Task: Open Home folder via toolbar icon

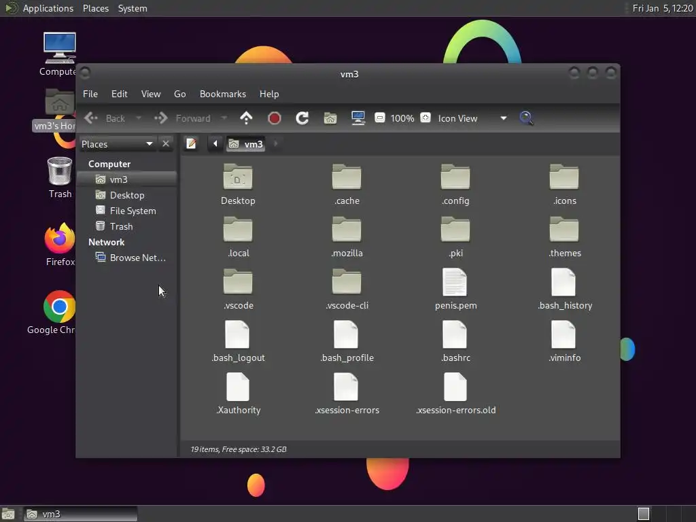Action: coord(330,118)
